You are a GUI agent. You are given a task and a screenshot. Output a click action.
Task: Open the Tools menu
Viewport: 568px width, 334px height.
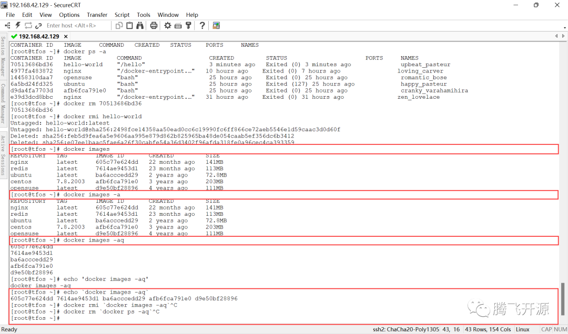144,15
